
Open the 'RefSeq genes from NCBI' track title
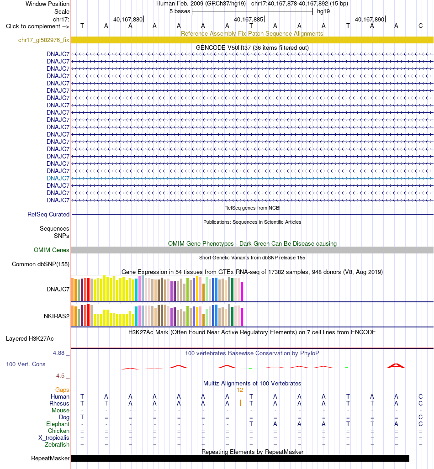(252, 208)
